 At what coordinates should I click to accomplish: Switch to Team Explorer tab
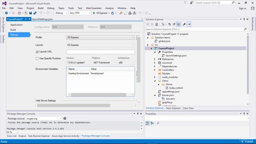(173, 108)
